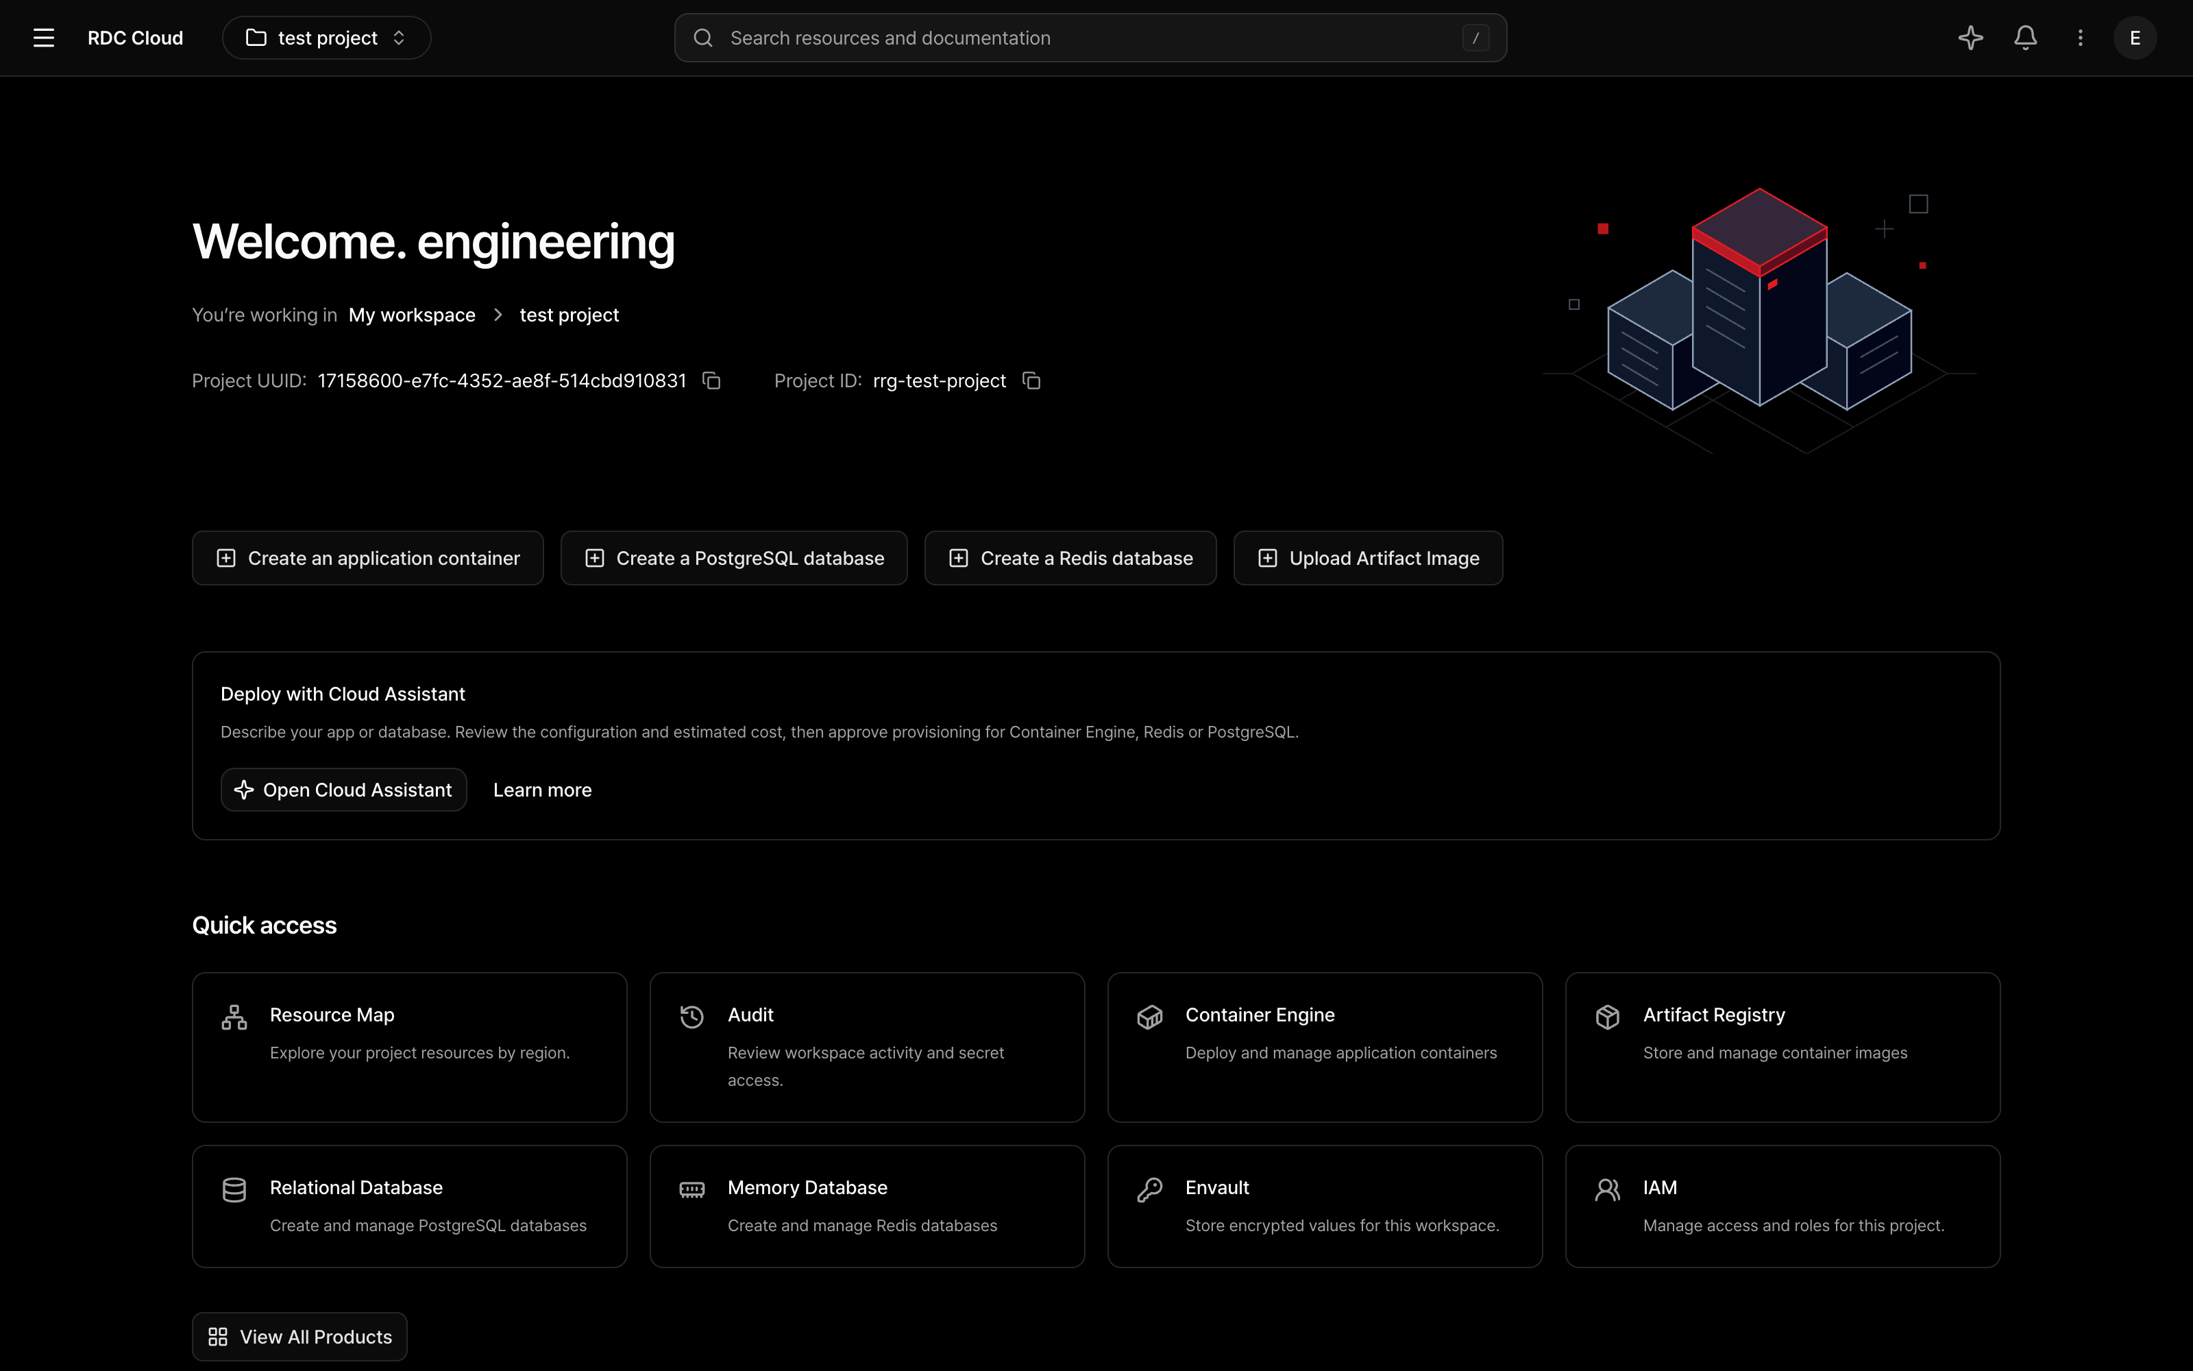This screenshot has width=2193, height=1371.
Task: Click Create a Redis database
Action: point(1070,559)
